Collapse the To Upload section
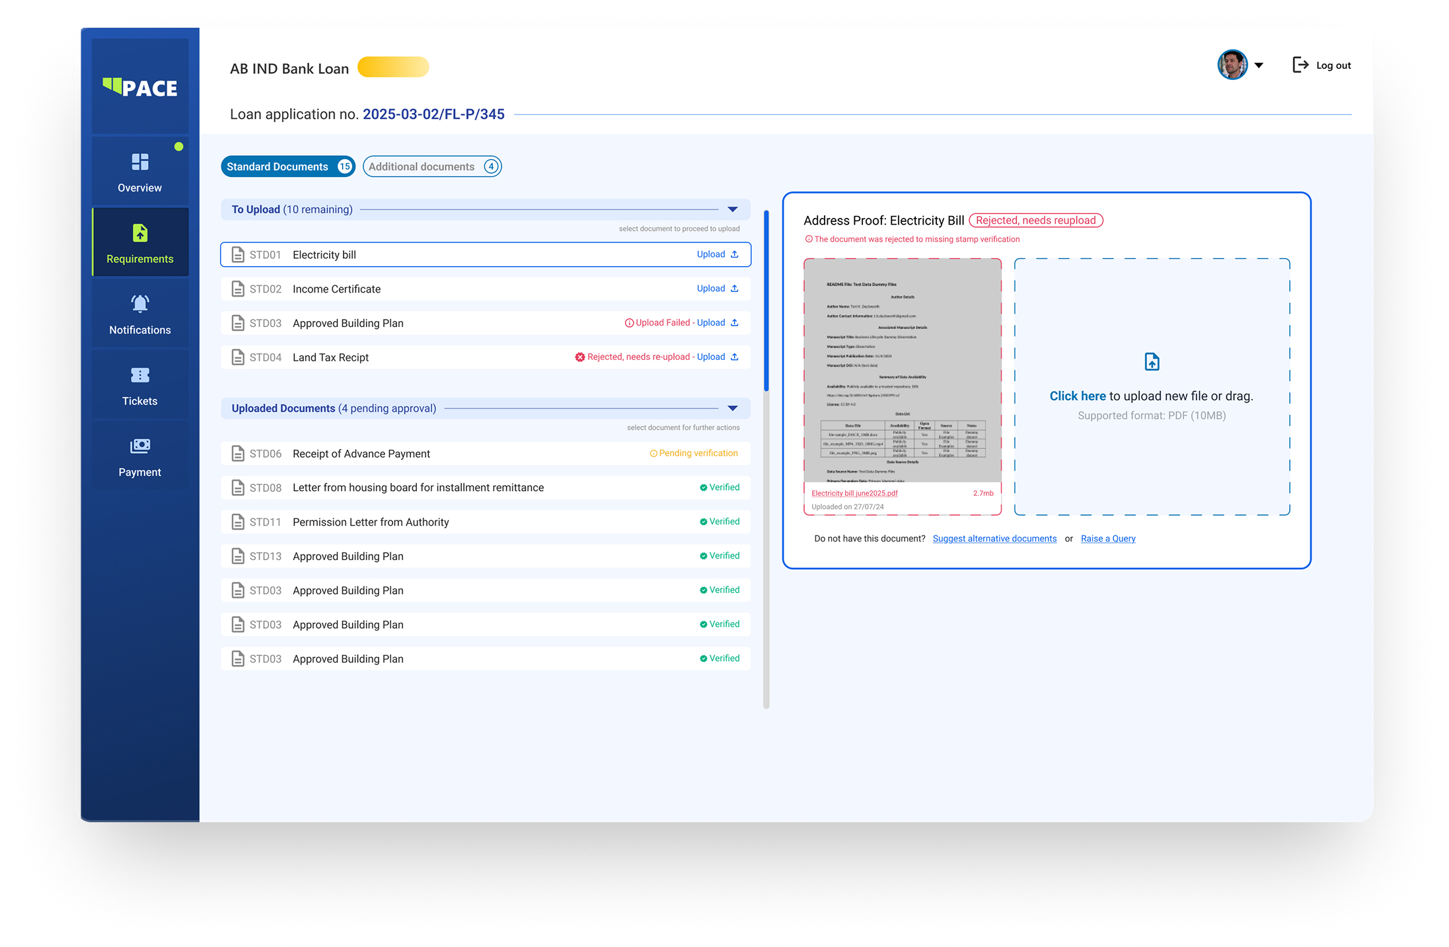The width and height of the screenshot is (1449, 947). [x=732, y=209]
